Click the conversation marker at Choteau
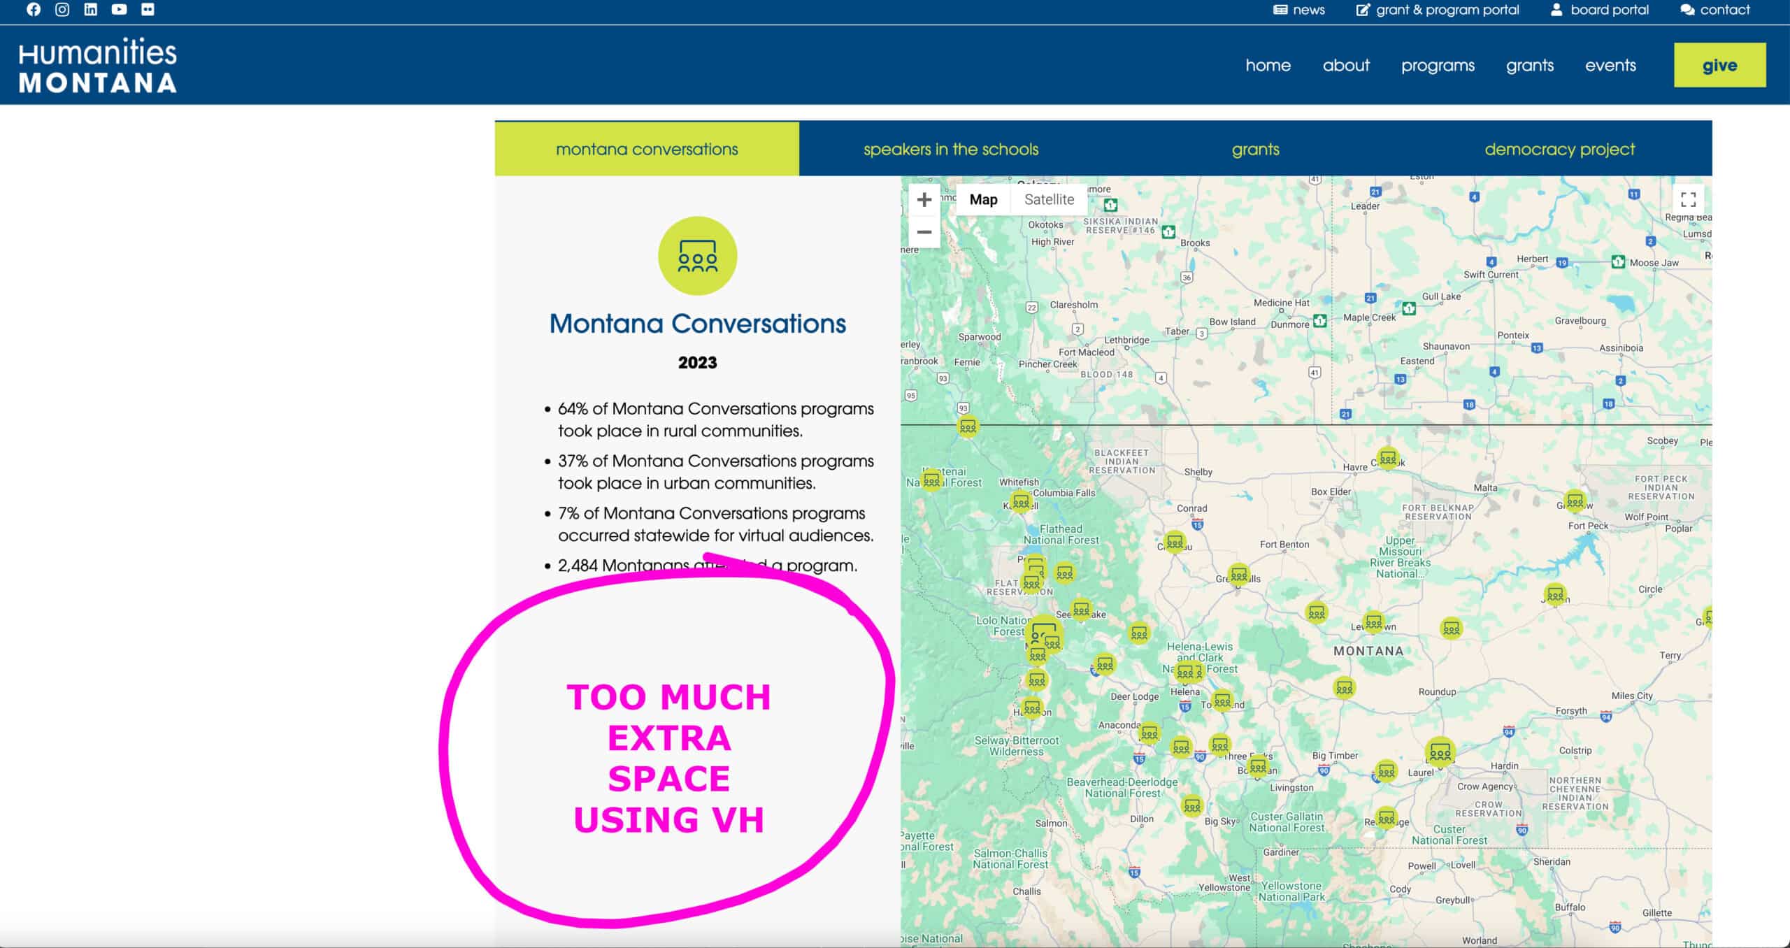 (1175, 542)
